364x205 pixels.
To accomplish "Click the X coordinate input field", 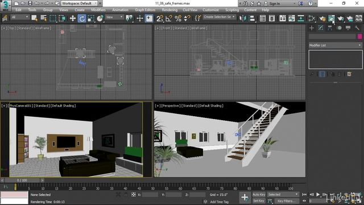I will (150, 195).
